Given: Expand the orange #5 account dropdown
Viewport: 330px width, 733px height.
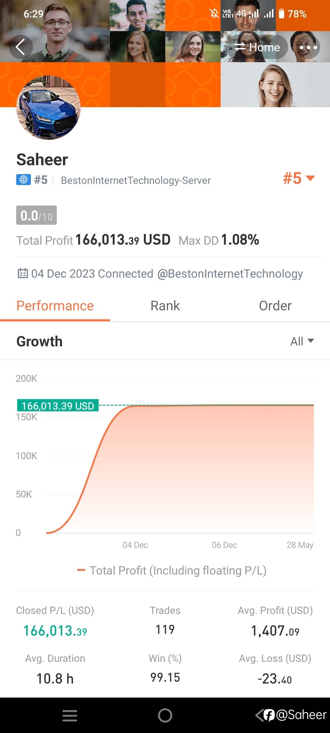Looking at the screenshot, I should point(299,178).
